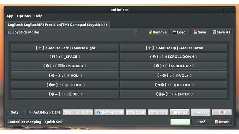Select the set with square-circle-X-triangle symbols
Viewport: 239px width, 134px height.
[180, 112]
